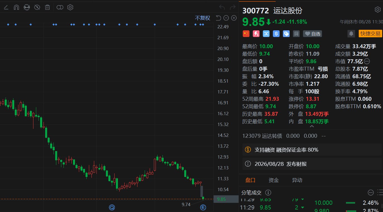The image size is (383, 212).
Task: Collapse quote details with chevron under 内盘
Action: click(x=312, y=127)
